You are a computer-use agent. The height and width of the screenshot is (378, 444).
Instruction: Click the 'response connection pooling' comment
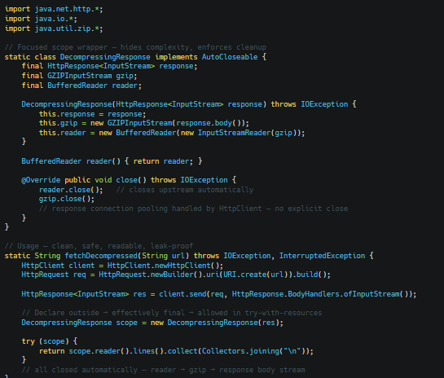coord(193,209)
